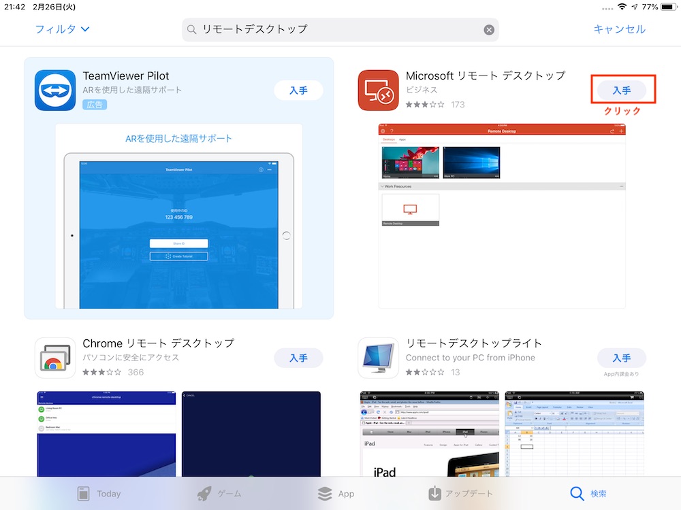The width and height of the screenshot is (681, 510).
Task: Tap the Microsoft app star rating 173
Action: point(435,105)
